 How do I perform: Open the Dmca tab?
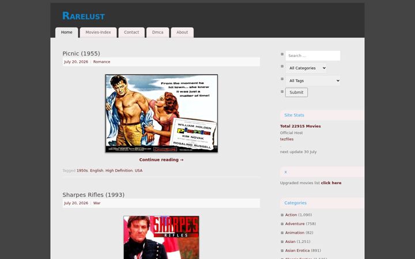pos(158,32)
